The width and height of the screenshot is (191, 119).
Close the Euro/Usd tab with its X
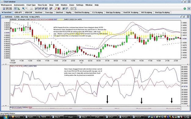click(2, 12)
